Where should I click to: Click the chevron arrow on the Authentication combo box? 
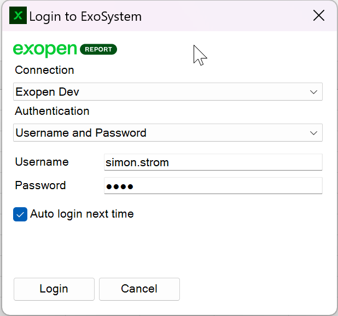click(x=313, y=133)
